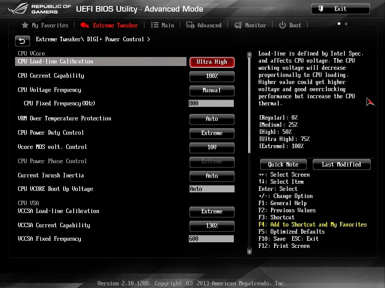Click the Advanced info icon

[x=190, y=25]
